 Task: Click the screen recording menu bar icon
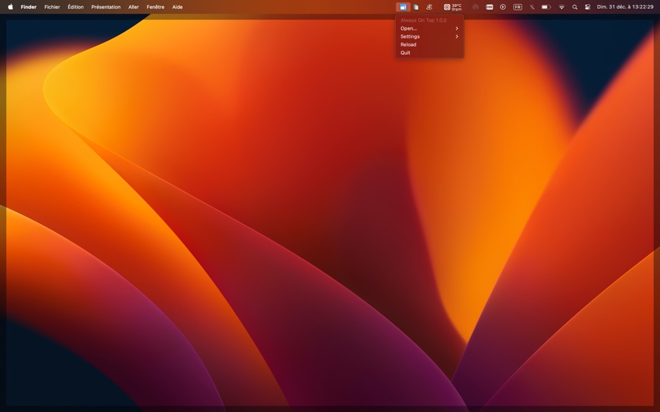pyautogui.click(x=503, y=6)
